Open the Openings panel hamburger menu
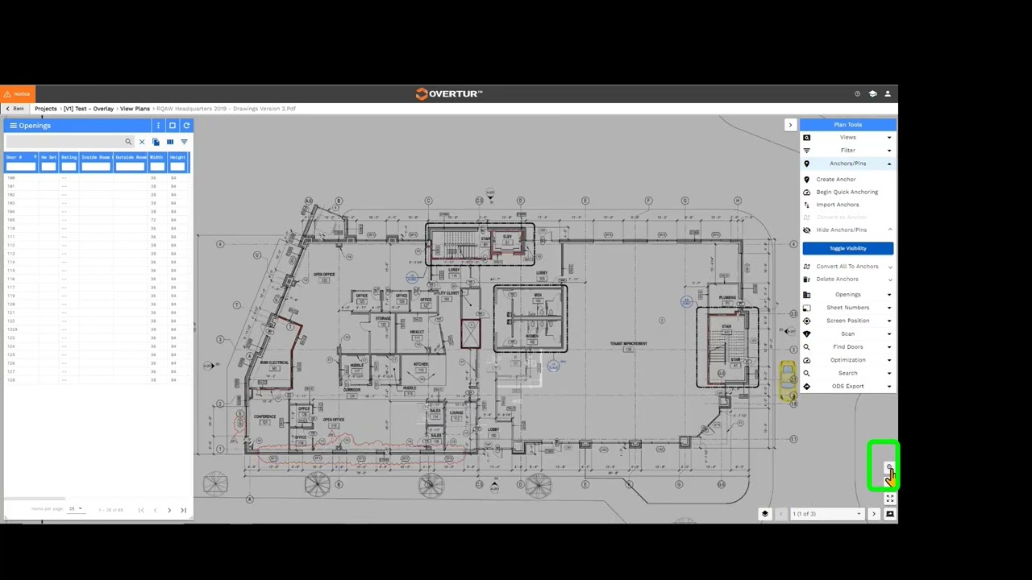Screen dimensions: 1032x580 pos(13,126)
